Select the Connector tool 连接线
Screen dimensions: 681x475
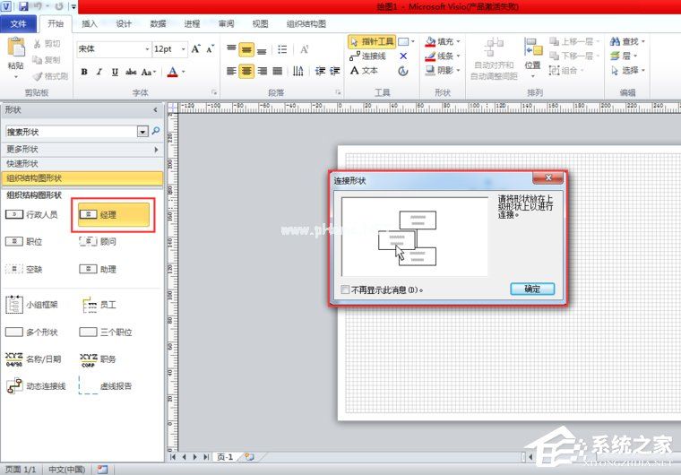pos(367,56)
